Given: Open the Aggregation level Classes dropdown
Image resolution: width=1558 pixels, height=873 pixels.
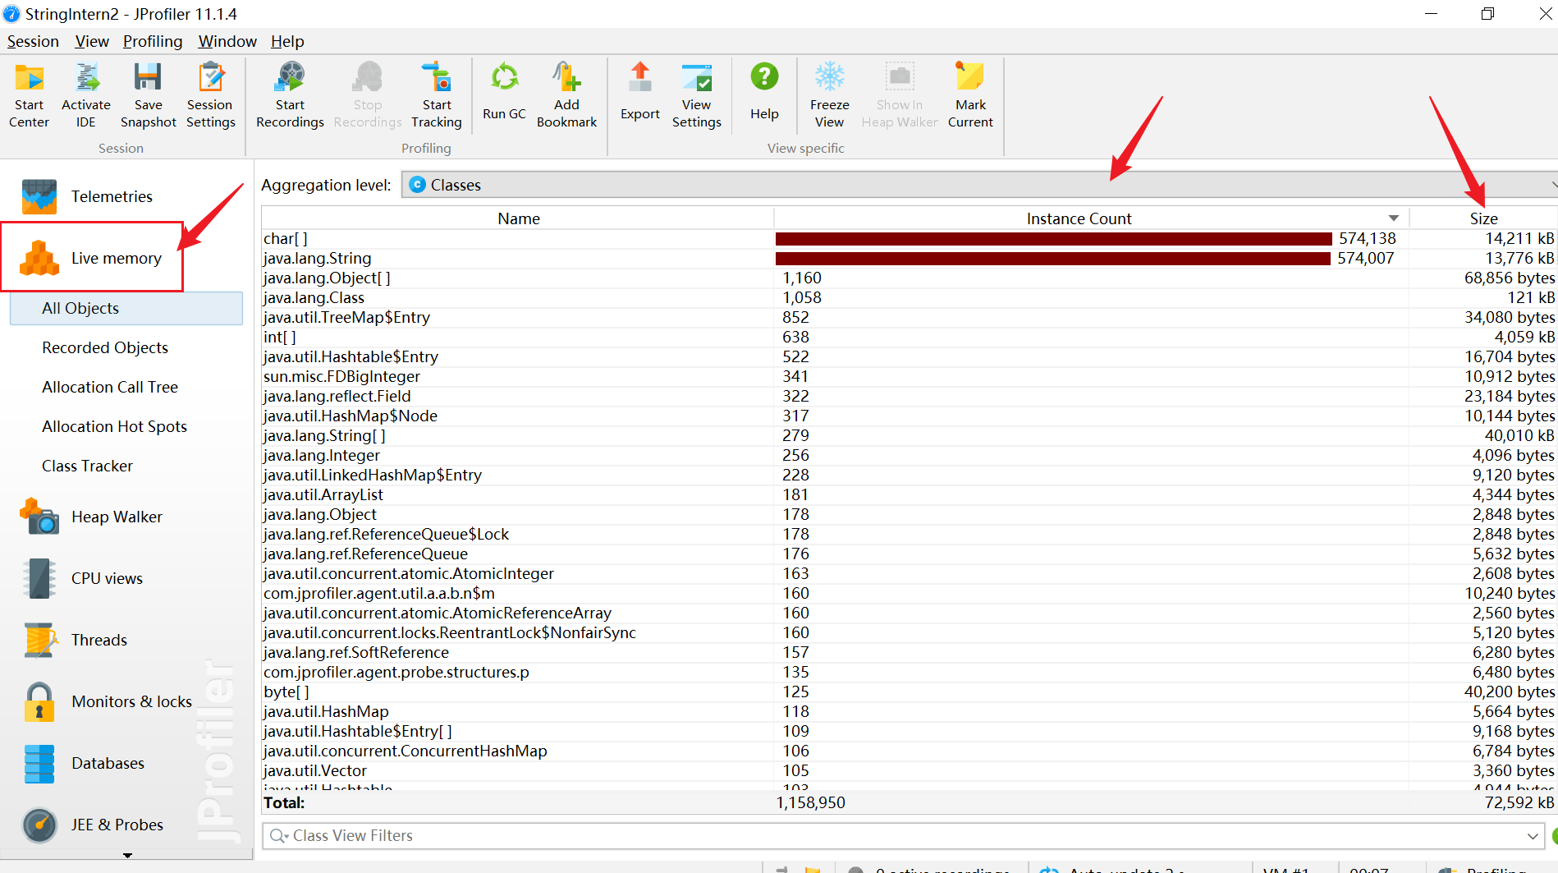Looking at the screenshot, I should click(977, 185).
